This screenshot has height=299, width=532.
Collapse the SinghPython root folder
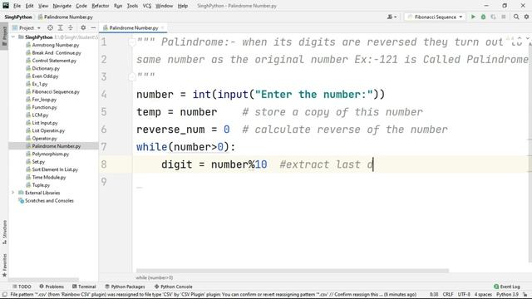tap(13, 37)
